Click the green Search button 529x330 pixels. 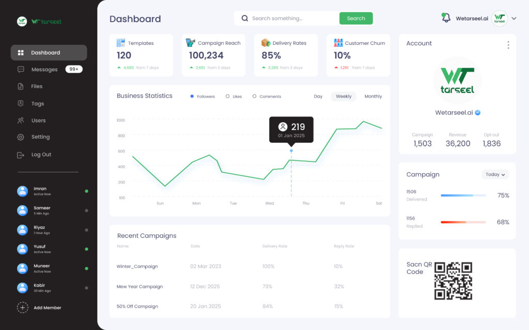pyautogui.click(x=356, y=18)
